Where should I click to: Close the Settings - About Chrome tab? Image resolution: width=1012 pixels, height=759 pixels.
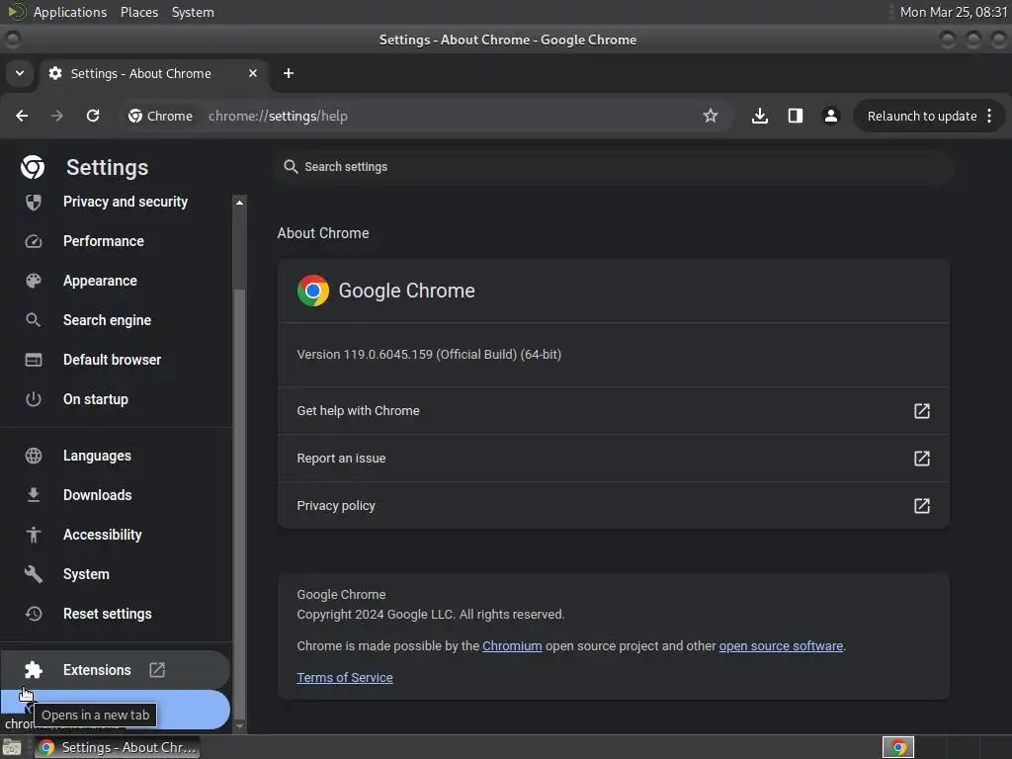tap(253, 73)
